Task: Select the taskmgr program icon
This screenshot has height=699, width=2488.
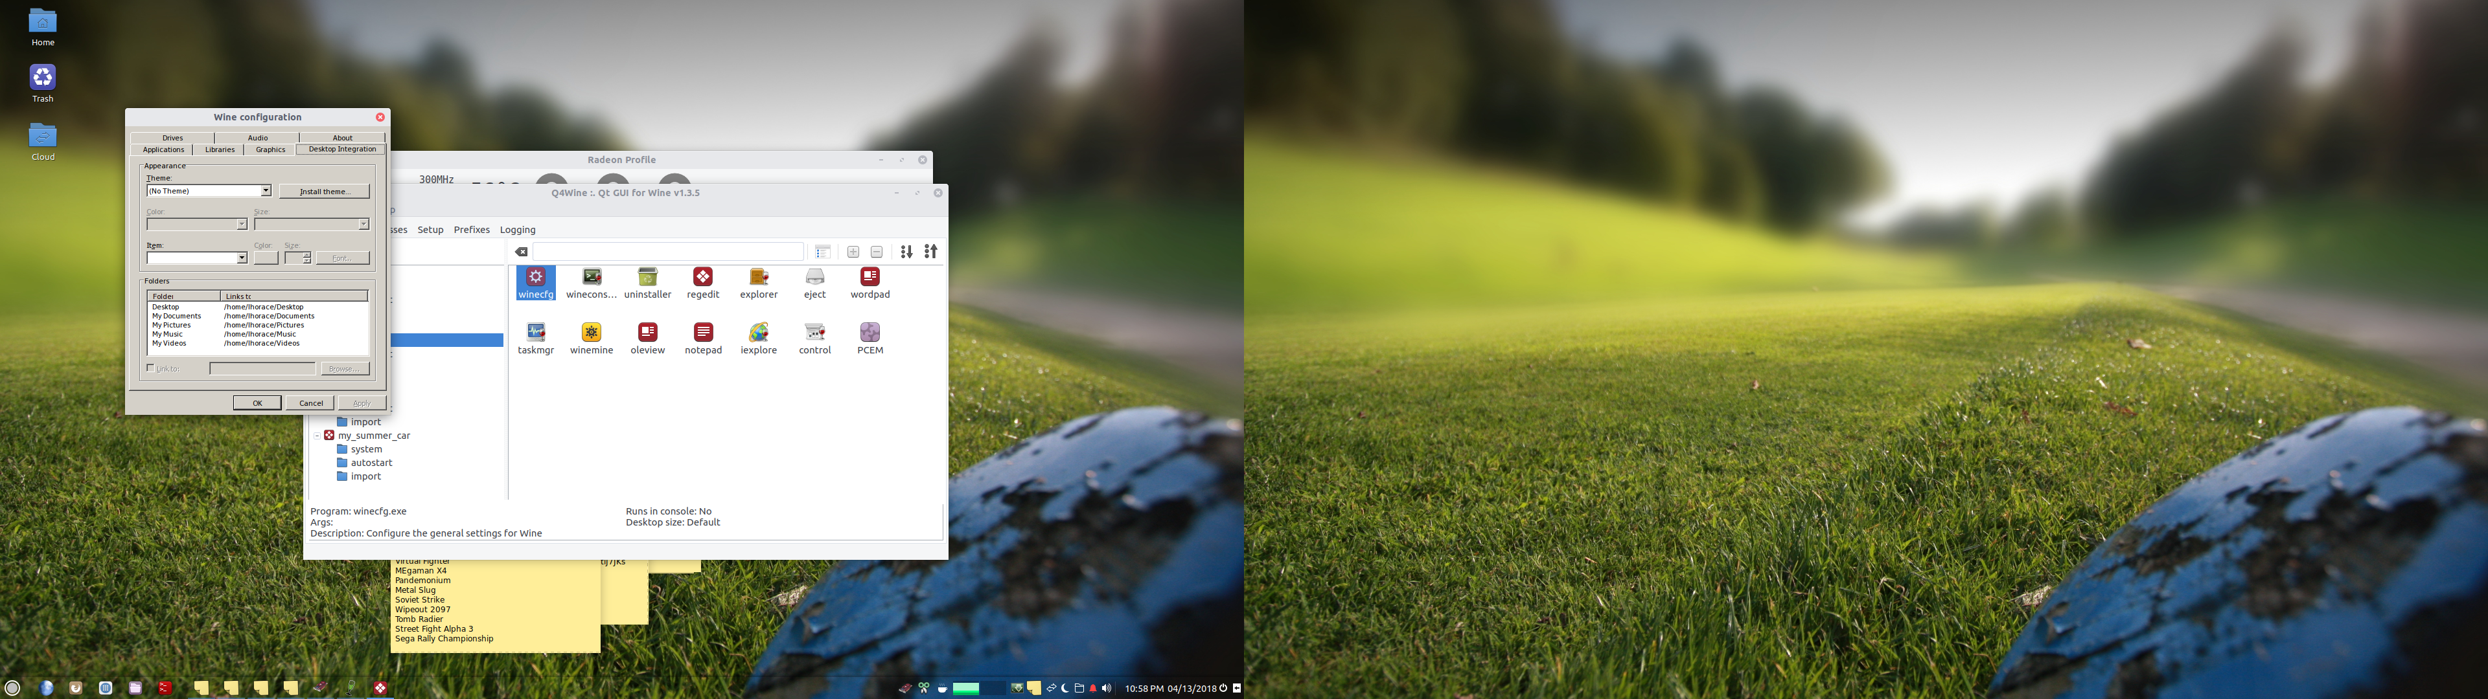Action: [x=536, y=339]
